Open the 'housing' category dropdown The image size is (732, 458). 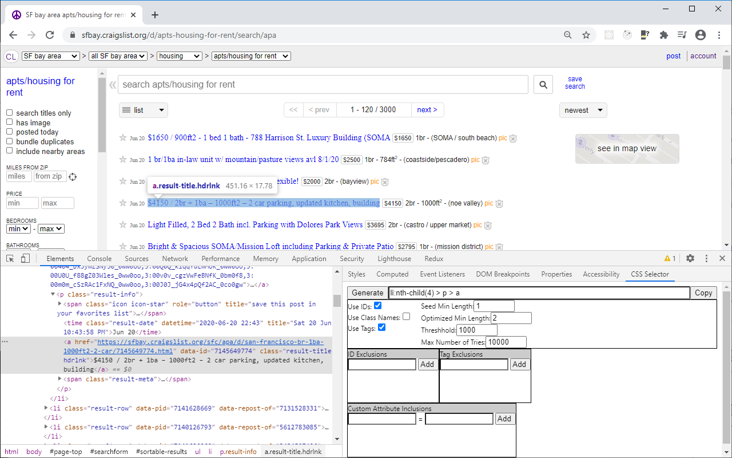click(x=180, y=56)
